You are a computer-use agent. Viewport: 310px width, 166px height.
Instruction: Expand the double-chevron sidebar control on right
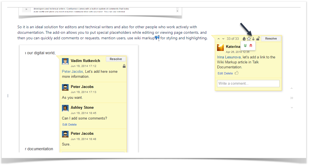pos(291,98)
